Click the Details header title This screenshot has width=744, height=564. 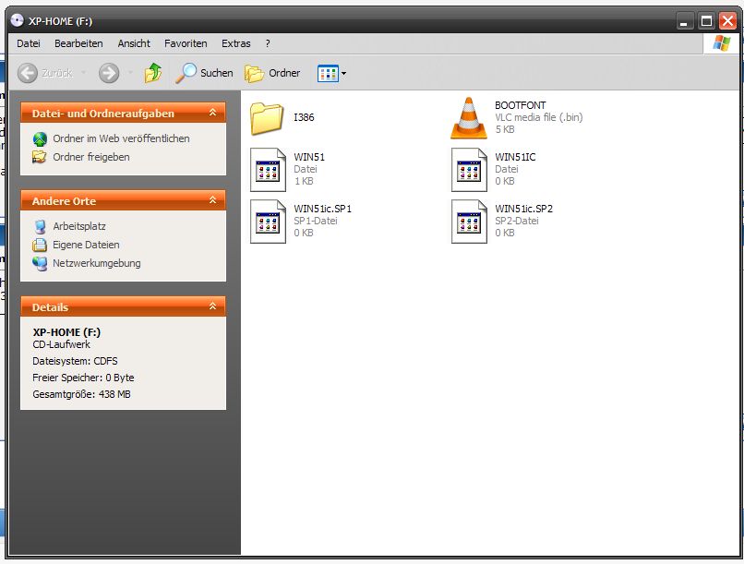click(x=50, y=307)
